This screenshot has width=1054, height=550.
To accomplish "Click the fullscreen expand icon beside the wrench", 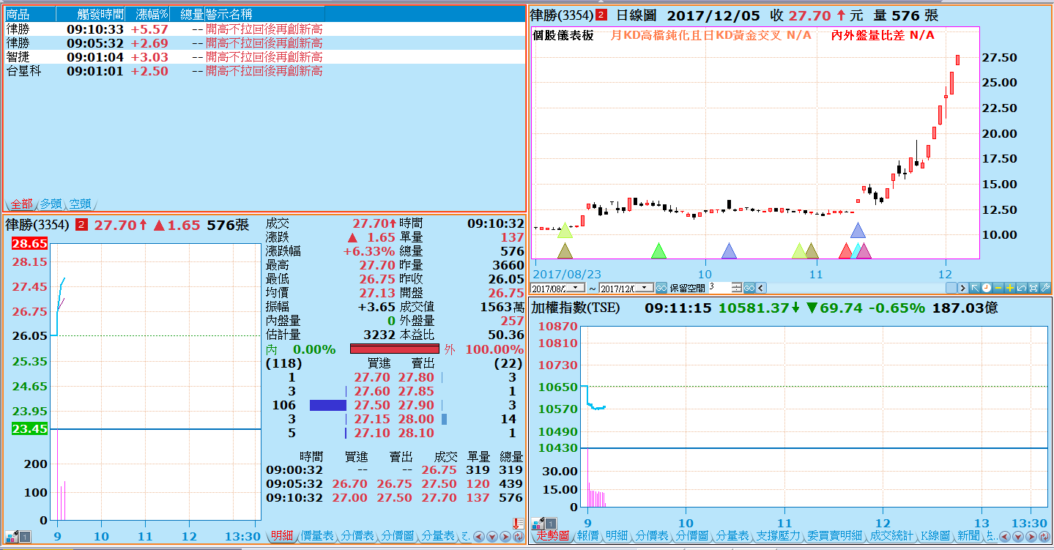I will (x=1033, y=288).
